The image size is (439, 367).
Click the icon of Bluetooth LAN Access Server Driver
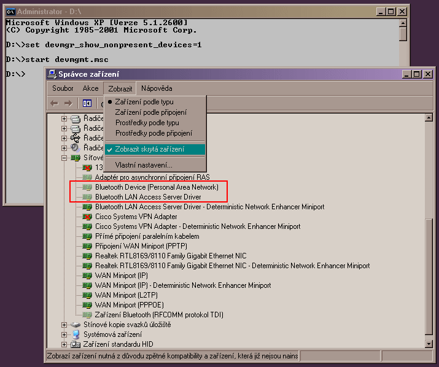(87, 197)
